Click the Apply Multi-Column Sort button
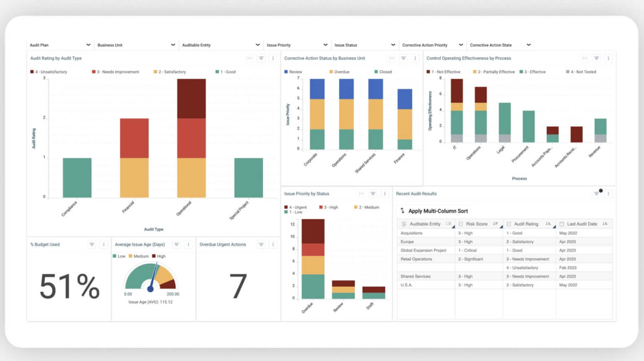The height and width of the screenshot is (361, 644). coord(434,211)
